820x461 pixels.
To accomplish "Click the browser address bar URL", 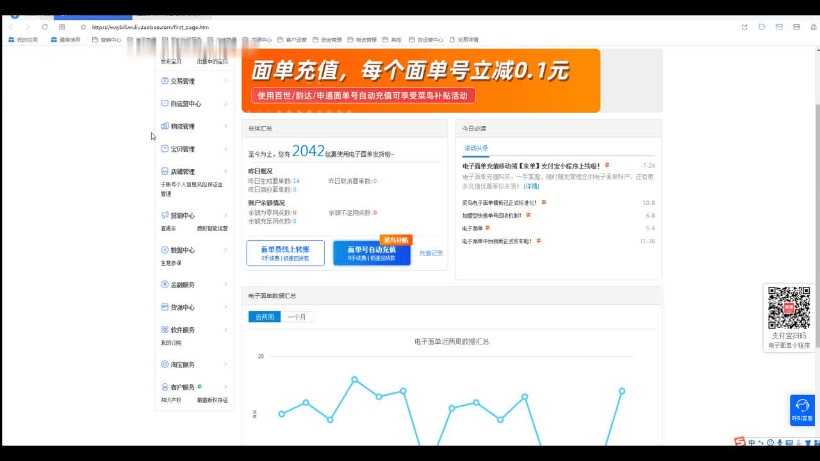I will (150, 27).
